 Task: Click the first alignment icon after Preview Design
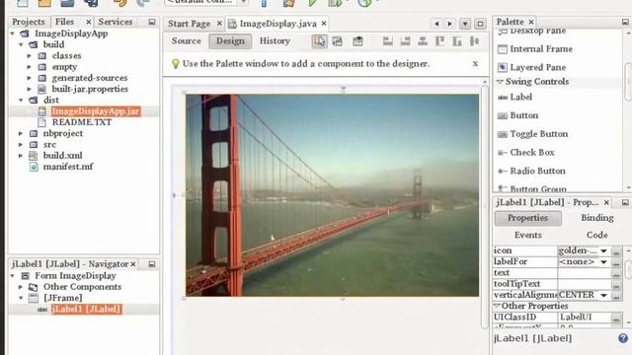388,41
